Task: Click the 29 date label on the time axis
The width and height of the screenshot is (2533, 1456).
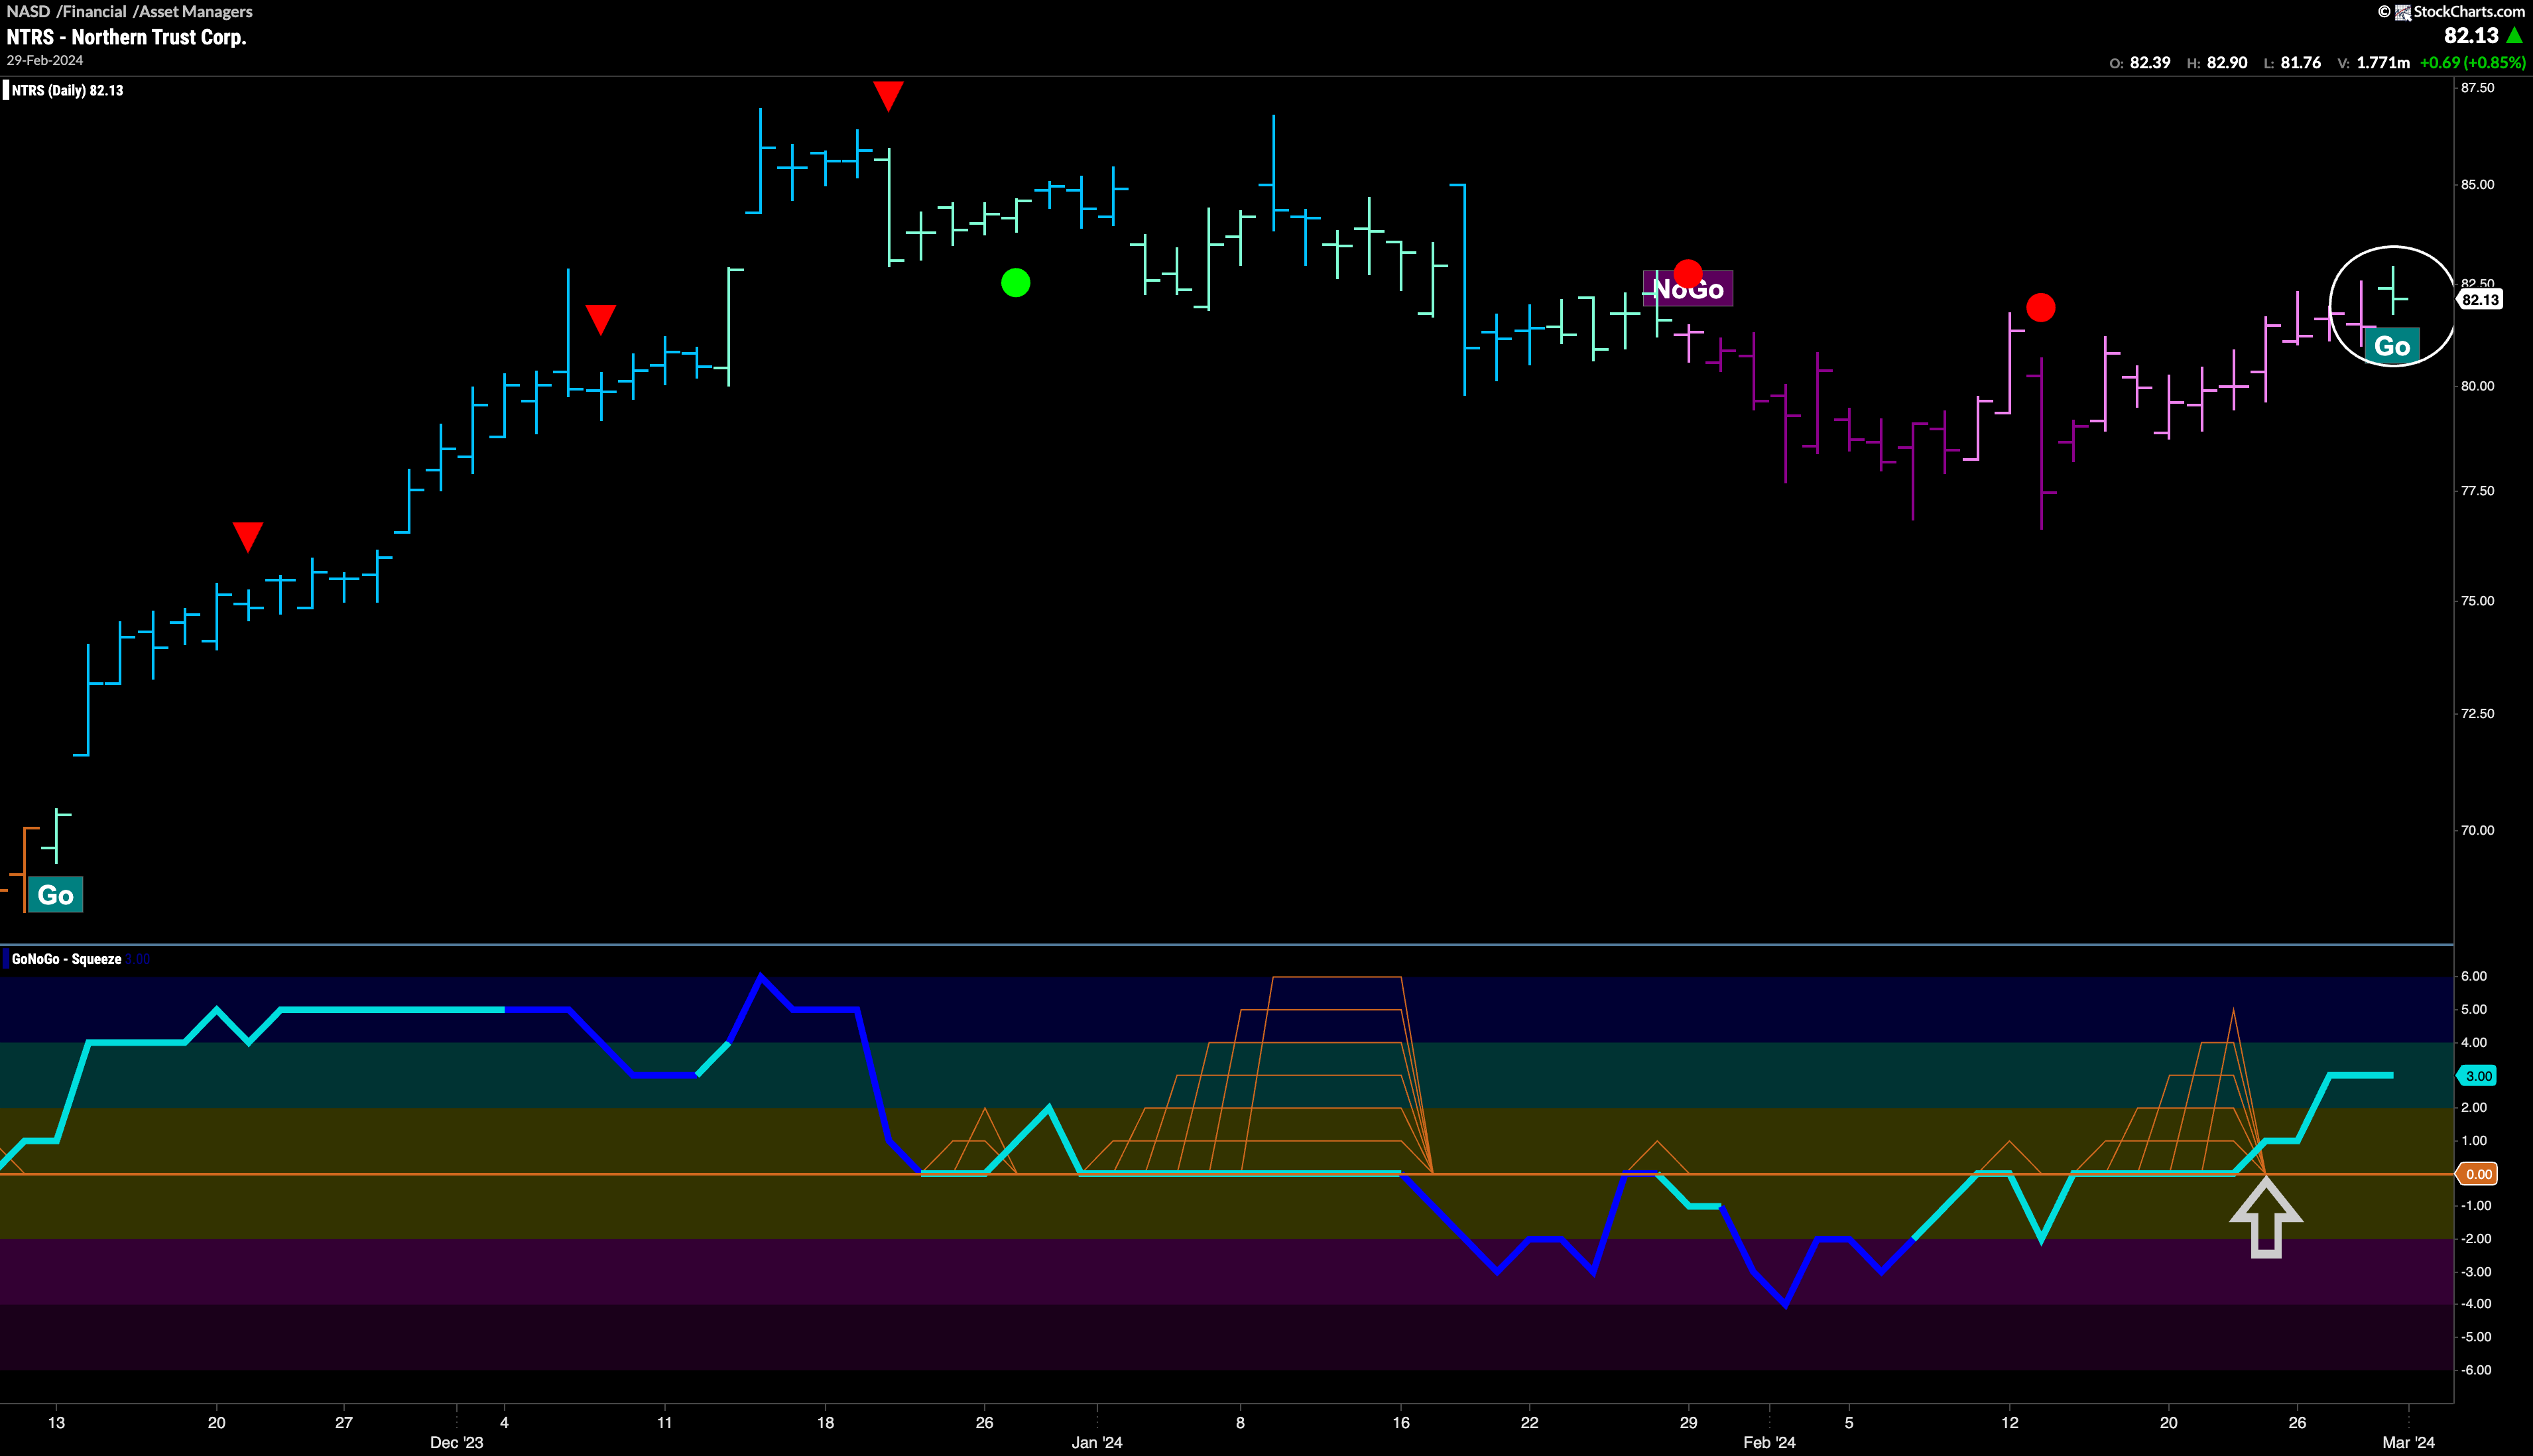Action: point(1688,1422)
